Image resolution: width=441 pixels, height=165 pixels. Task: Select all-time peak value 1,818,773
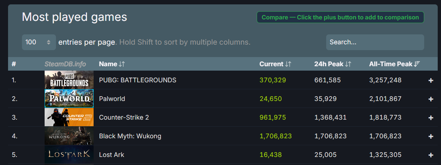[385, 117]
